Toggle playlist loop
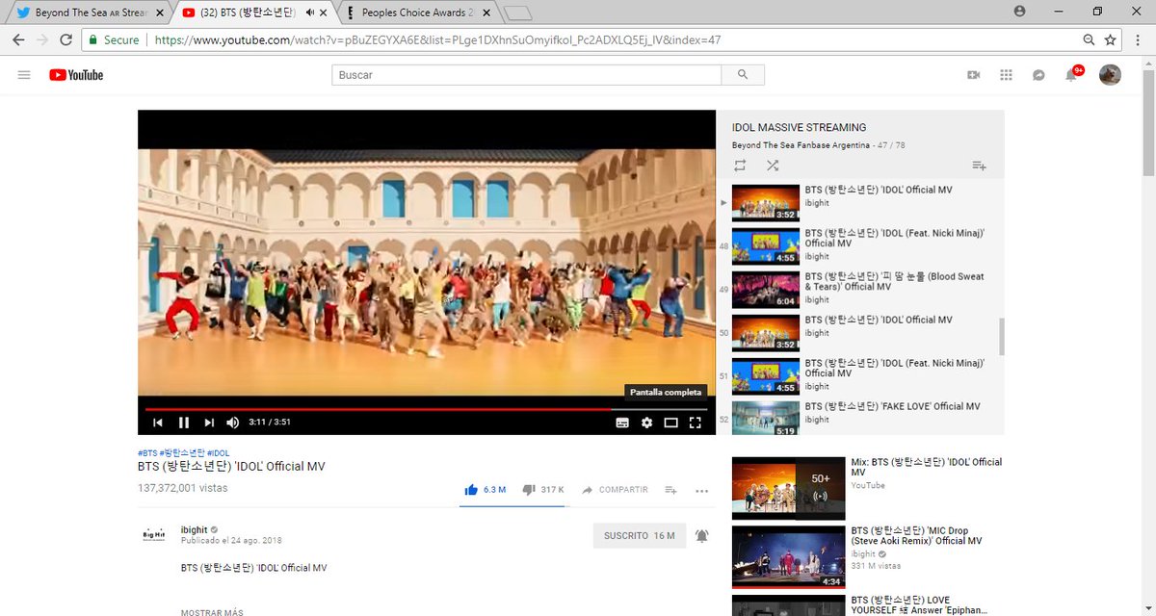Screen dimensions: 1156x616 click(x=740, y=166)
